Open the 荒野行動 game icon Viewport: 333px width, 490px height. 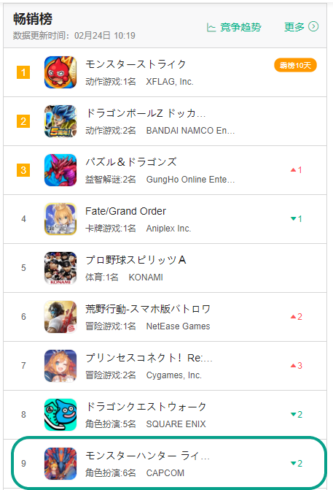pos(60,317)
